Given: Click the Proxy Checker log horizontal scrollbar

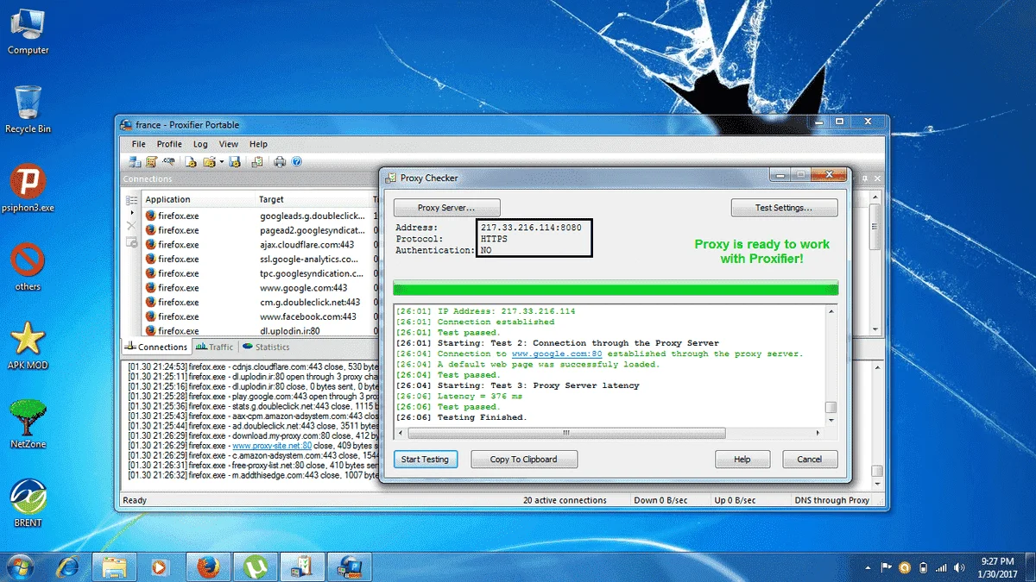Looking at the screenshot, I should click(x=610, y=431).
